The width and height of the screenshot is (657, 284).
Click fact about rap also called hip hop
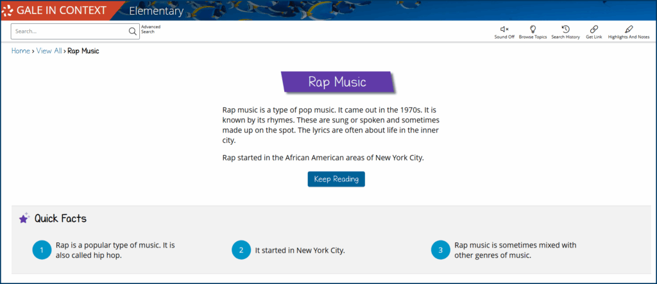[115, 250]
